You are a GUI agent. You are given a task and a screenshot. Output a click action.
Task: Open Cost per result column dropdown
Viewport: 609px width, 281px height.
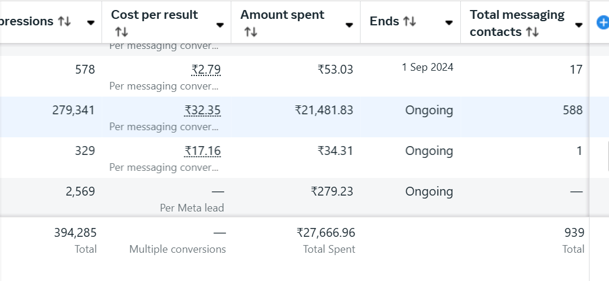tap(220, 25)
